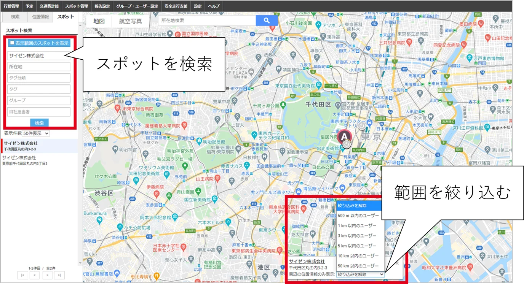Open the 交通費計算 menu
The image size is (524, 284).
click(x=50, y=6)
